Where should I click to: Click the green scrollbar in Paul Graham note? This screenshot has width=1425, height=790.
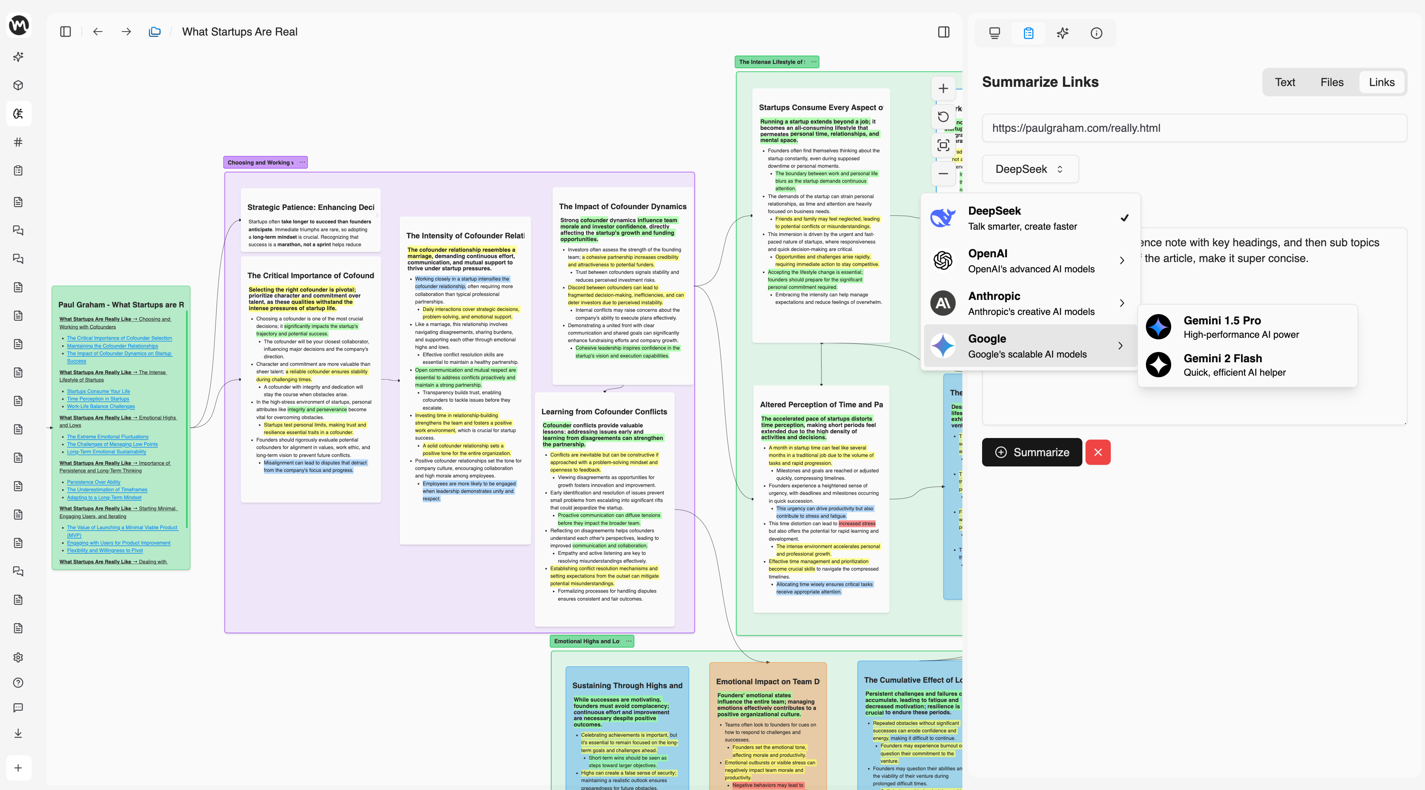coord(187,419)
